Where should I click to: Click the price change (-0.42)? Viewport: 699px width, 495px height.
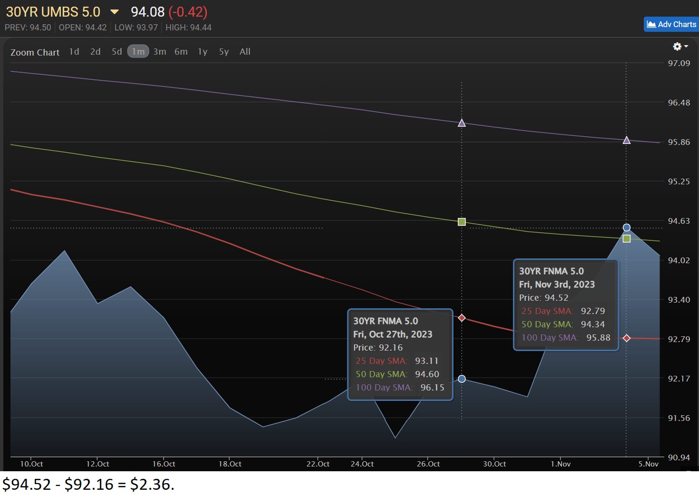[188, 12]
